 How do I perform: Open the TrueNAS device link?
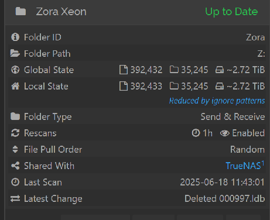245,166
